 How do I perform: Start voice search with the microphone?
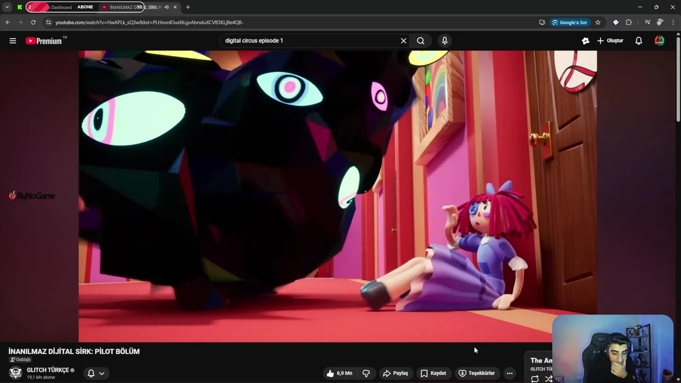[x=445, y=40]
